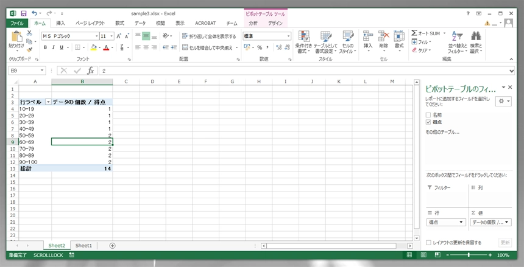524x267 pixels.
Task: Switch to Page Layout view in status bar
Action: pyautogui.click(x=423, y=255)
